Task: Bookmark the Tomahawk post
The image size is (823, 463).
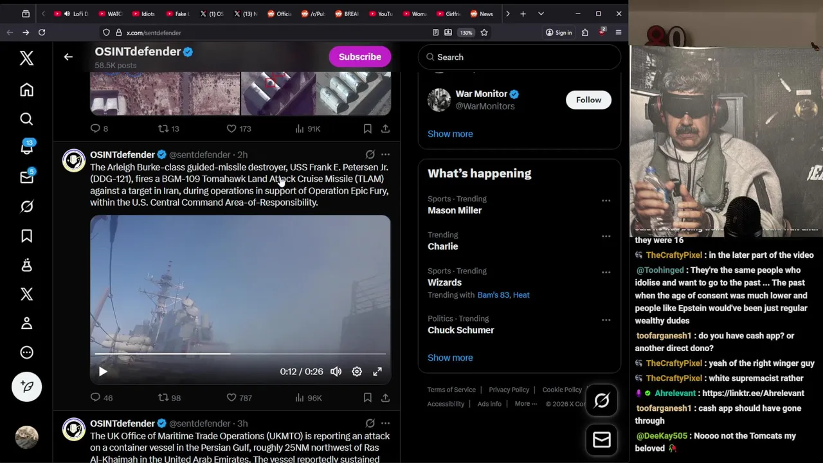Action: point(367,398)
